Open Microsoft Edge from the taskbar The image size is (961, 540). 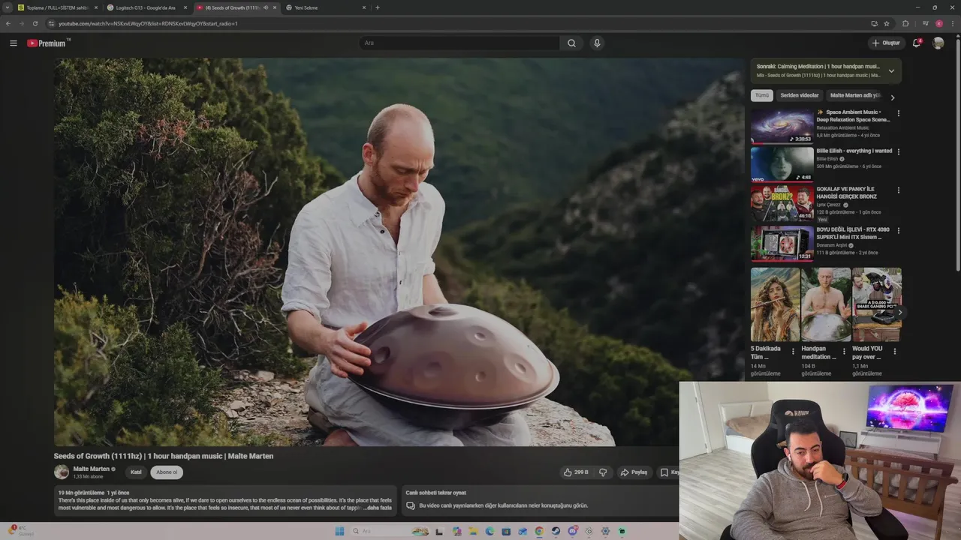[x=490, y=531]
